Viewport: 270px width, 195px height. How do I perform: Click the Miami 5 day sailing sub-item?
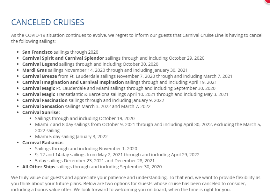(x=71, y=137)
